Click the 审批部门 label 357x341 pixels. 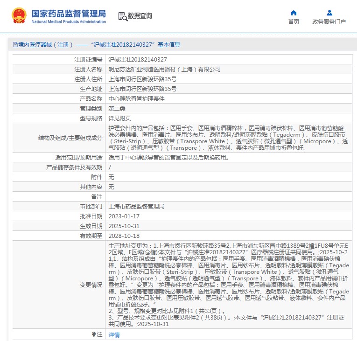tap(91, 207)
